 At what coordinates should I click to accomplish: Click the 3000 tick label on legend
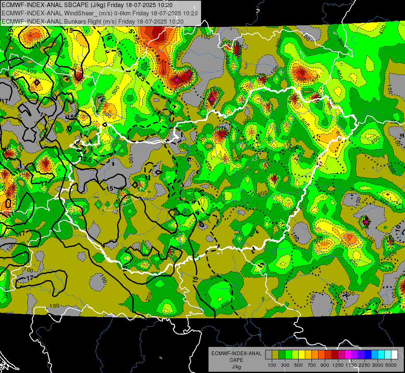tap(378, 365)
